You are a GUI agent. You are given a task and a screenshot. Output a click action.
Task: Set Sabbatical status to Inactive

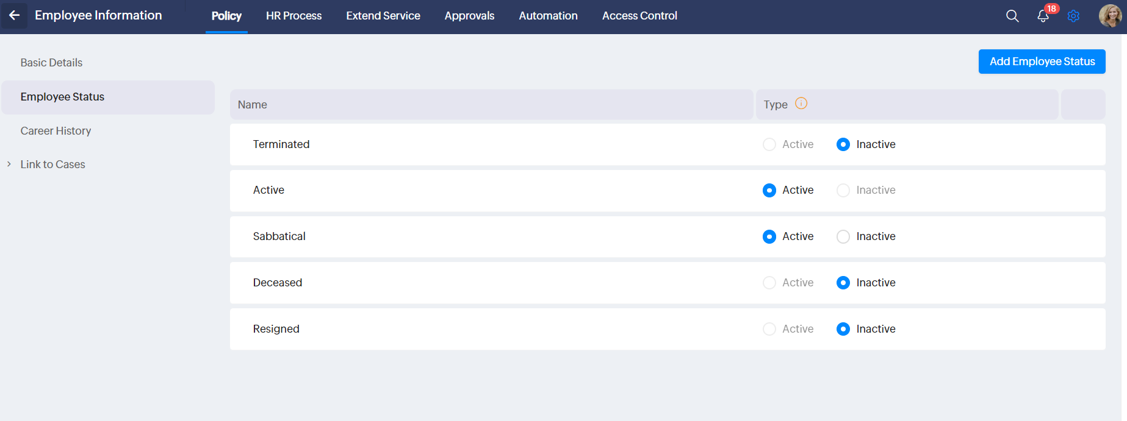tap(843, 236)
